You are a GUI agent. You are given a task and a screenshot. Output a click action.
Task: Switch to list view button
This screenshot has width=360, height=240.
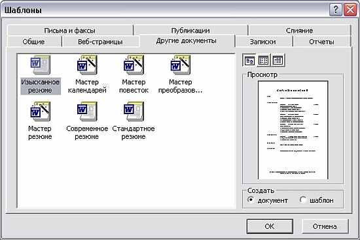263,61
